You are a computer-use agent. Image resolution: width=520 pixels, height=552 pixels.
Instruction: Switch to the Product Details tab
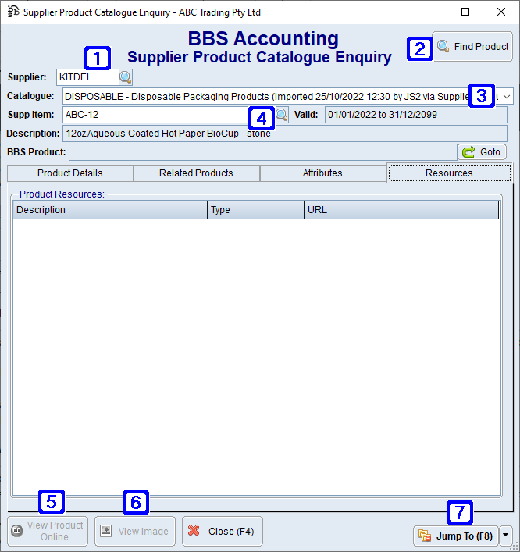point(70,173)
